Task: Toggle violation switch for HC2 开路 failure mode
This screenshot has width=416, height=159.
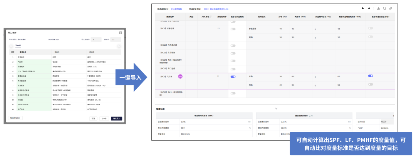Action: click(x=371, y=76)
